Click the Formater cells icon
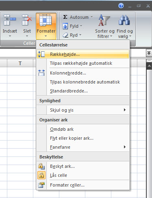152x198 pixels. pyautogui.click(x=46, y=20)
